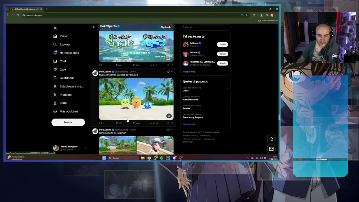Open Notificaciones in the sidebar
Viewport: 359px width, 202px height.
click(x=66, y=53)
